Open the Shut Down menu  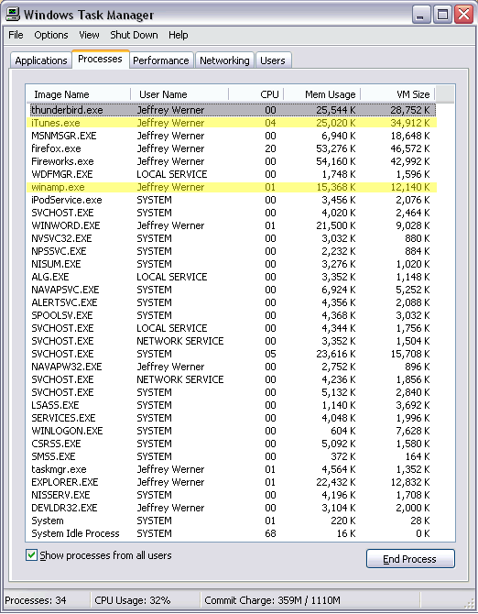tap(134, 35)
